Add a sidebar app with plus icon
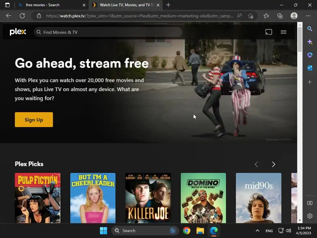Image resolution: width=317 pixels, height=238 pixels. [x=310, y=82]
